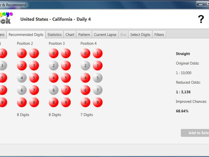The height and width of the screenshot is (157, 209).
Task: Enable gray digit 2 ball in Position 3
Action: pos(54,66)
